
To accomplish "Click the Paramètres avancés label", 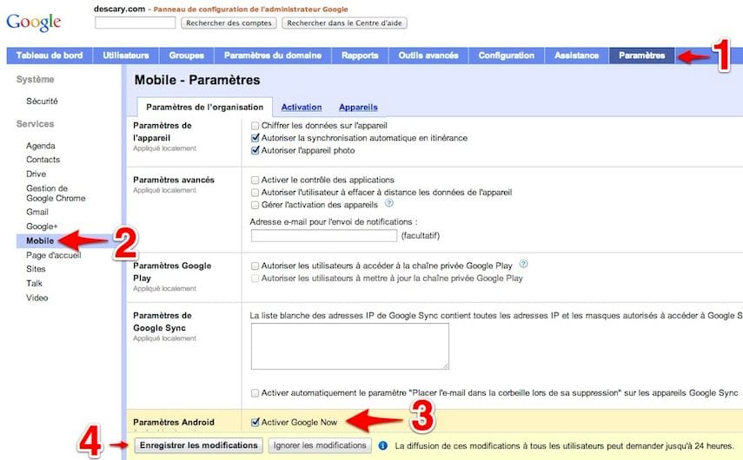I will [x=174, y=180].
